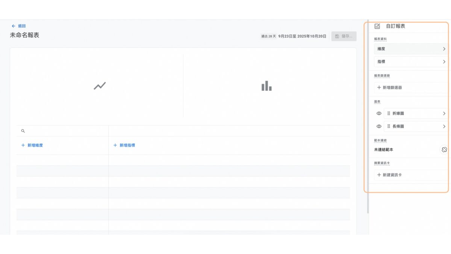
Task: Click the unlink template icon beside 未連結範本
Action: (444, 150)
